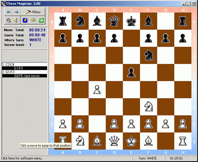Select the white pawn on C4
This screenshot has width=198, height=162.
click(x=97, y=90)
